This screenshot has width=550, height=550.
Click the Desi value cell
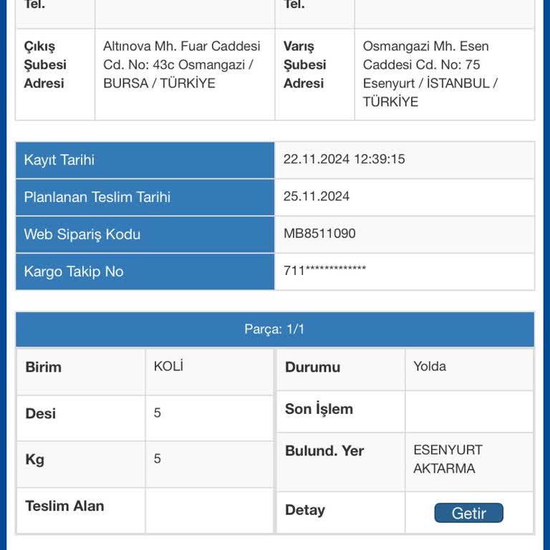click(x=209, y=418)
